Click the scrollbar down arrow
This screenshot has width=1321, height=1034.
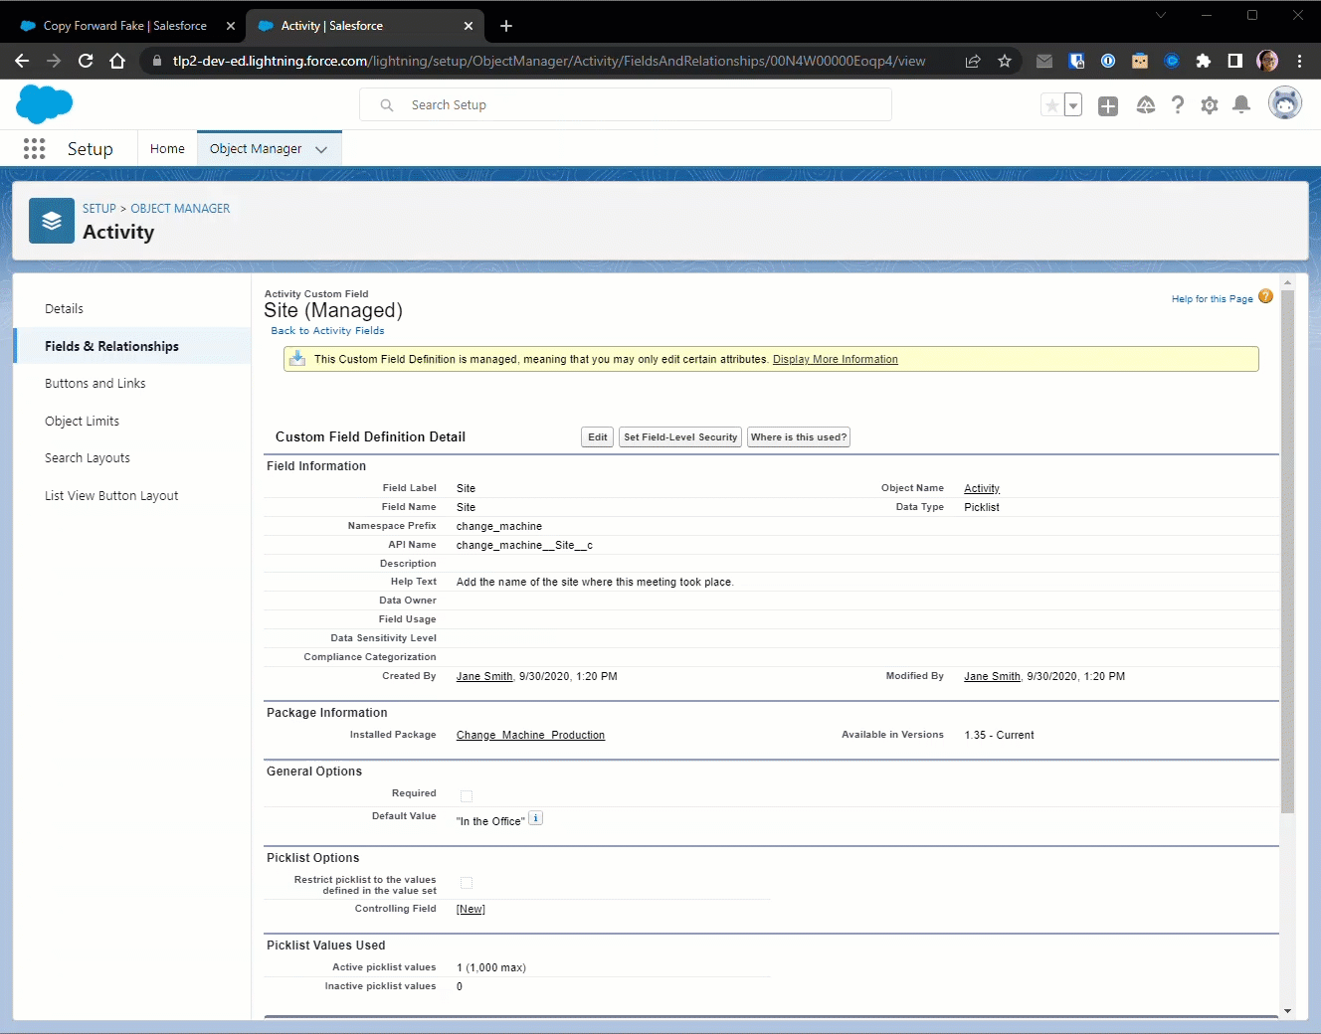pos(1287,1011)
